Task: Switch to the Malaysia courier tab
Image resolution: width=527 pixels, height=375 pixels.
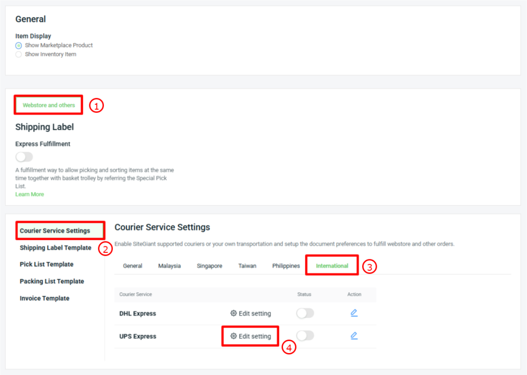Action: tap(169, 266)
